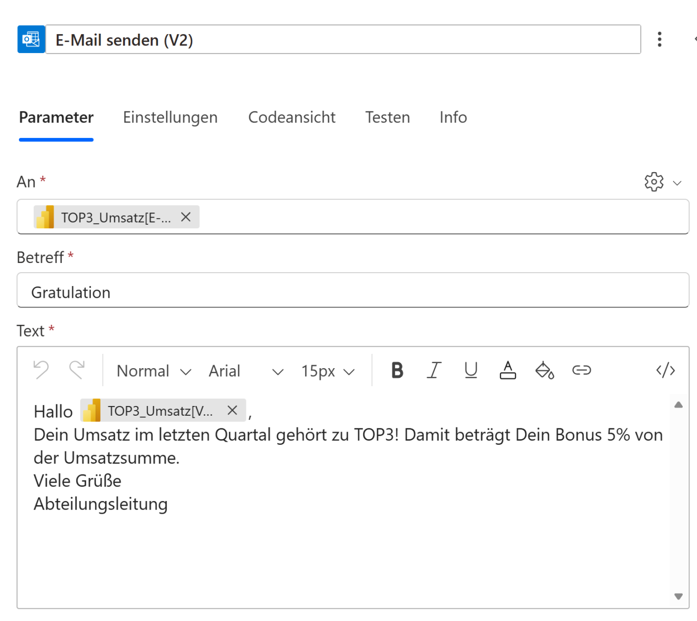The image size is (697, 621).
Task: Open the highlight fill color tool
Action: pyautogui.click(x=544, y=370)
